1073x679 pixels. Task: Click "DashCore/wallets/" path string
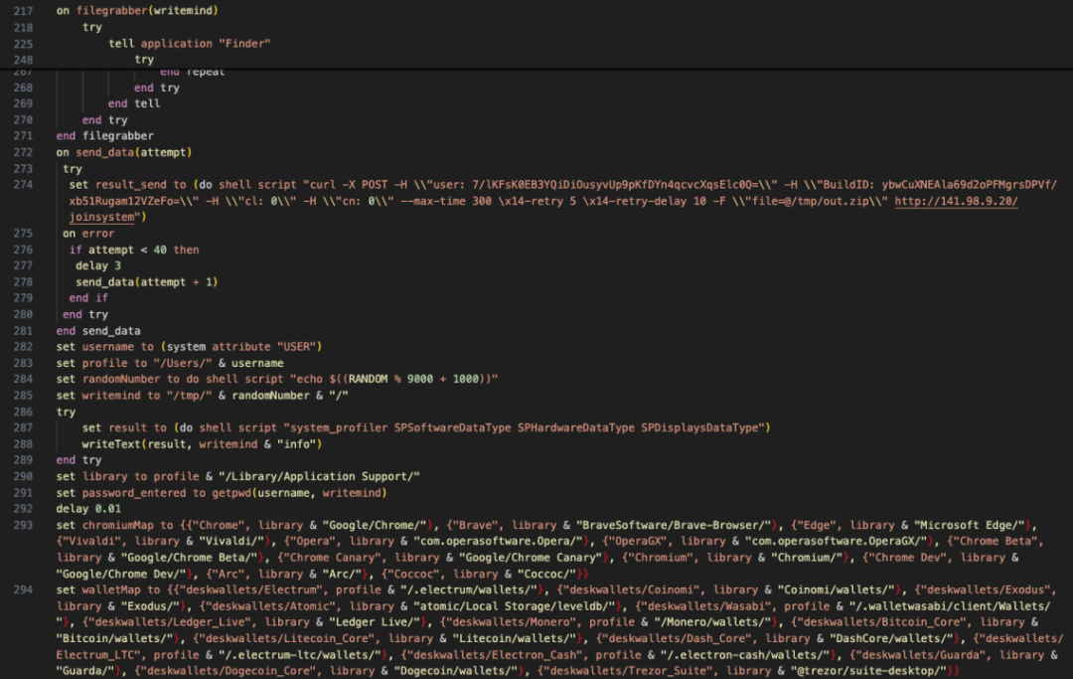pos(891,638)
